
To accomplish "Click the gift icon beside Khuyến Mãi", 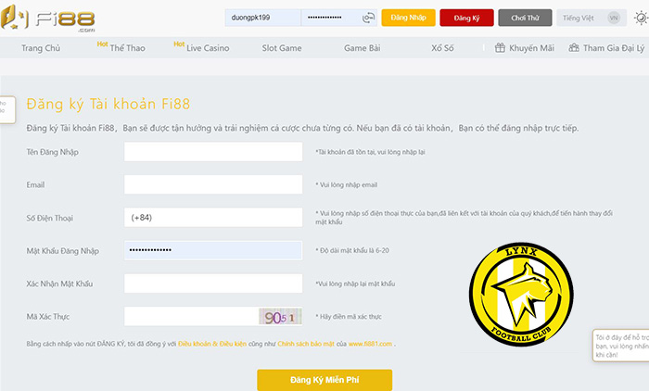I will pos(500,48).
